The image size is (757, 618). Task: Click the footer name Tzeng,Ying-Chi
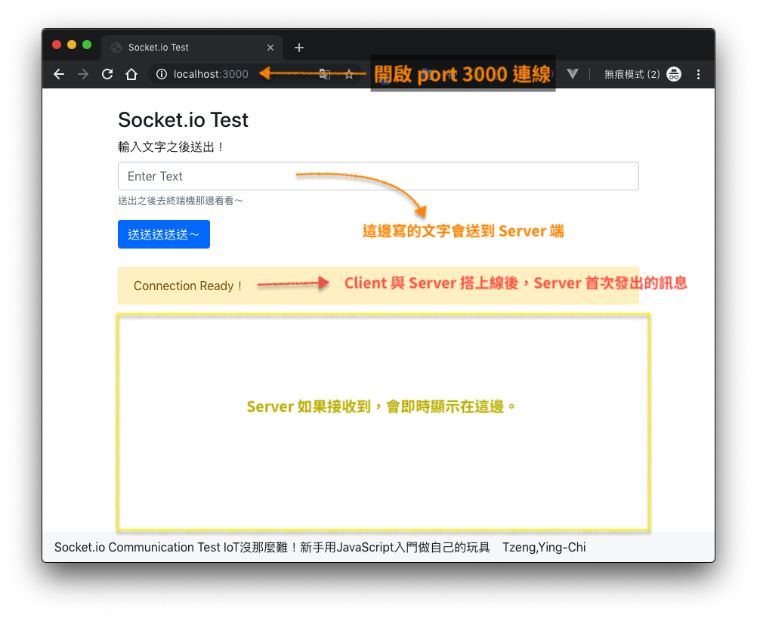pos(544,547)
